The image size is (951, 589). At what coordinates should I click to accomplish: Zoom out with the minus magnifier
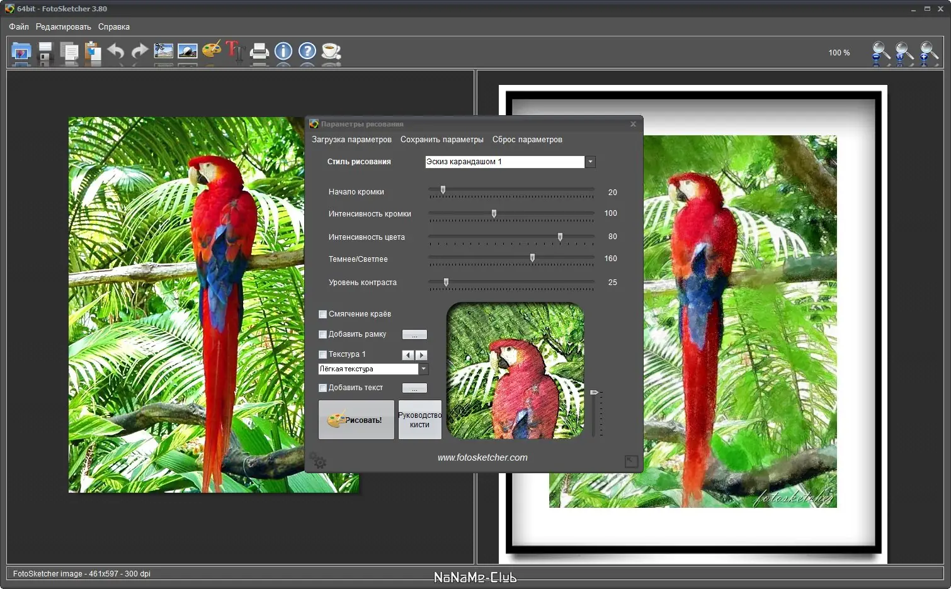881,53
